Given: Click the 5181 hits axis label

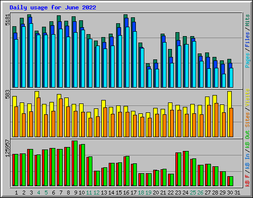Looking at the screenshot, I should 7,20.
